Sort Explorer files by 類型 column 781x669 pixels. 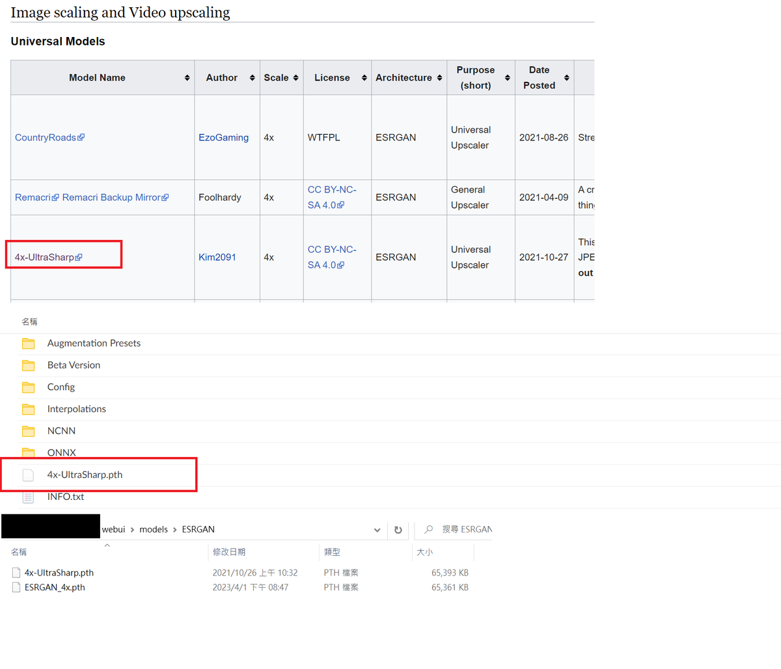pos(332,552)
